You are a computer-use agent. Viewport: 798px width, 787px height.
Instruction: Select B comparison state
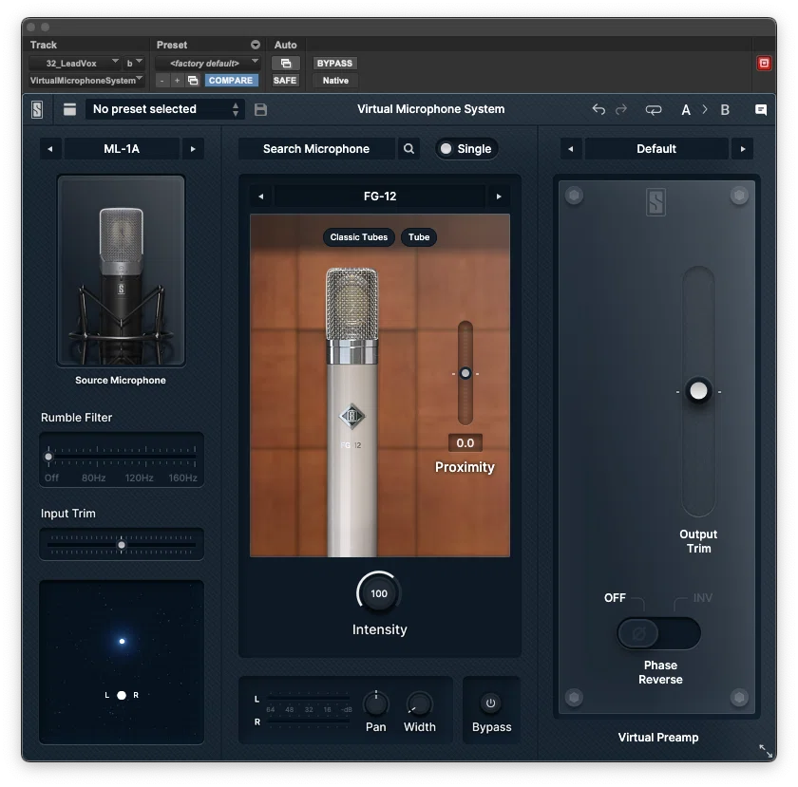(725, 110)
